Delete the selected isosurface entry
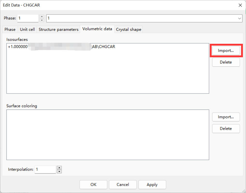Viewport: 246px width, 193px height. (x=226, y=62)
